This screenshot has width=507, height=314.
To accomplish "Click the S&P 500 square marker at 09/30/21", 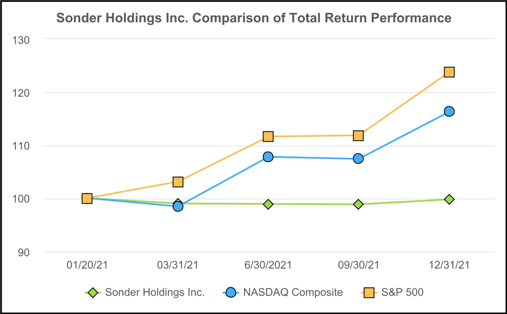I will [x=359, y=136].
